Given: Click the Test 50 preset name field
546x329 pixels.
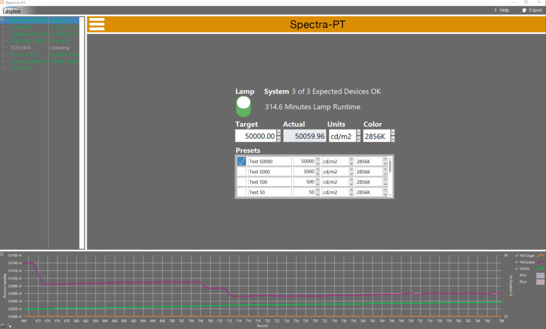Looking at the screenshot, I should tap(269, 192).
